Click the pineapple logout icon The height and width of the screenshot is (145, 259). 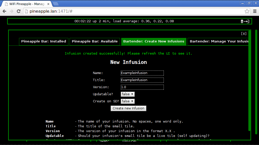(x=245, y=21)
